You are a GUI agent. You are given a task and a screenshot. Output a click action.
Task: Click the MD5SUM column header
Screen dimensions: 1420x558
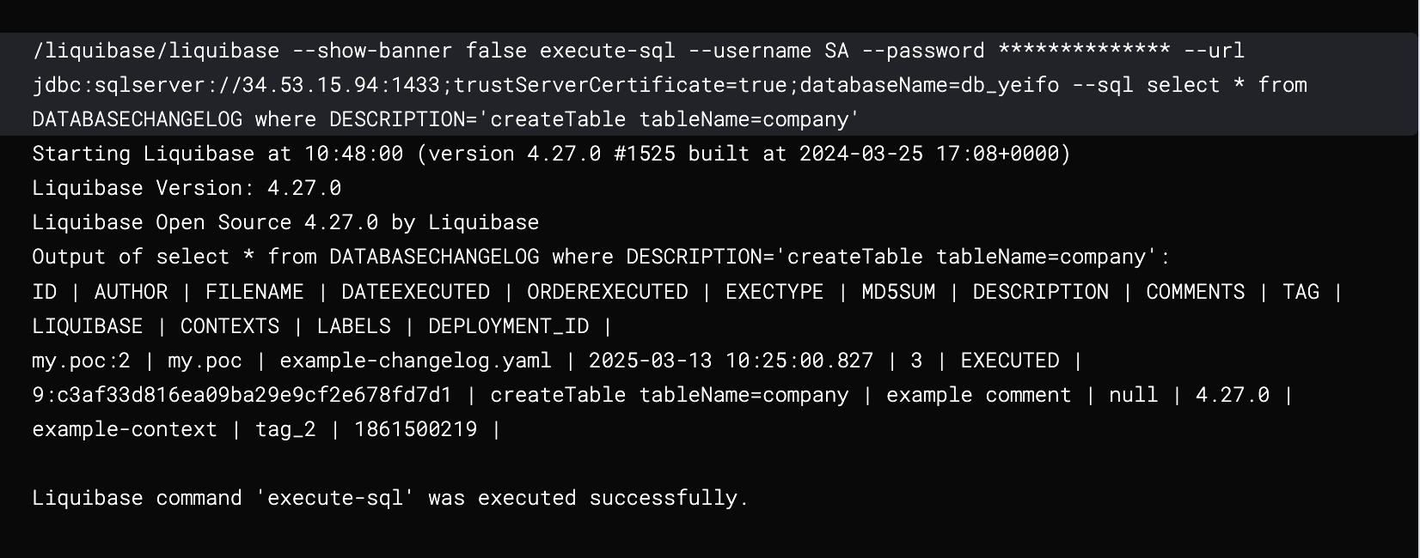point(898,292)
